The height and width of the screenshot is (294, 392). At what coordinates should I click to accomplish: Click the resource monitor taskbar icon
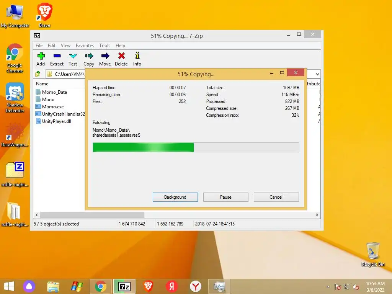coord(219,286)
